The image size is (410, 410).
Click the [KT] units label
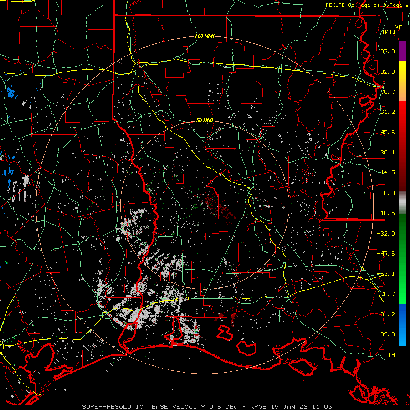point(389,31)
